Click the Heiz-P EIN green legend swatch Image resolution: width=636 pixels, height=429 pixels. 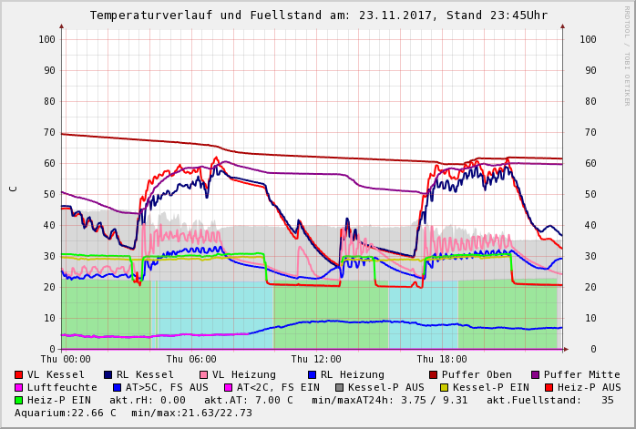(19, 400)
